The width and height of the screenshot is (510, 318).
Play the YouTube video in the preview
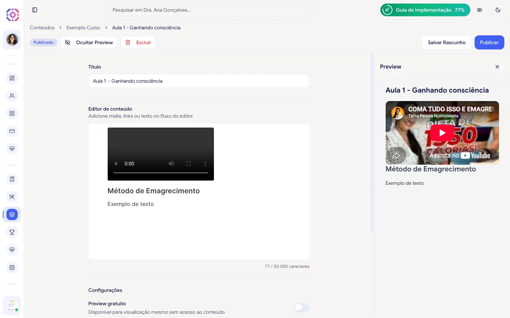(442, 133)
